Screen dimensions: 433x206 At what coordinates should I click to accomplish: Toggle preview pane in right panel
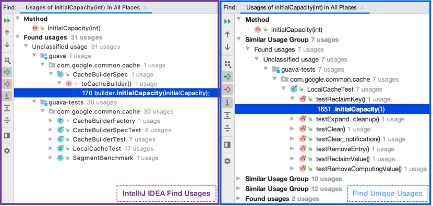click(227, 145)
